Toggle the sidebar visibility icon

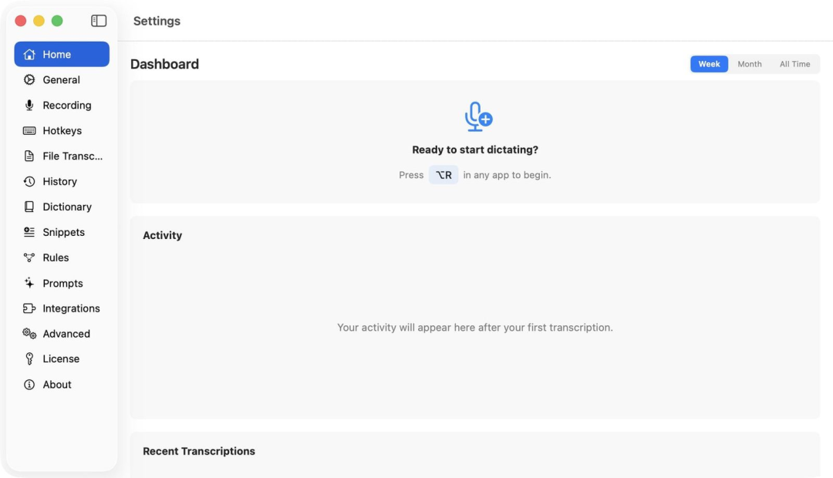click(x=99, y=21)
